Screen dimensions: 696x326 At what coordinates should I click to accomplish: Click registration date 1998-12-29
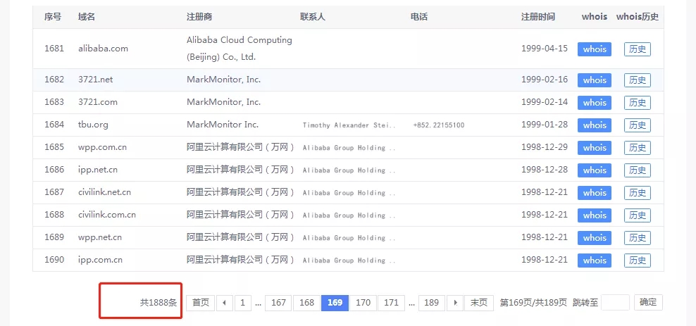(545, 147)
